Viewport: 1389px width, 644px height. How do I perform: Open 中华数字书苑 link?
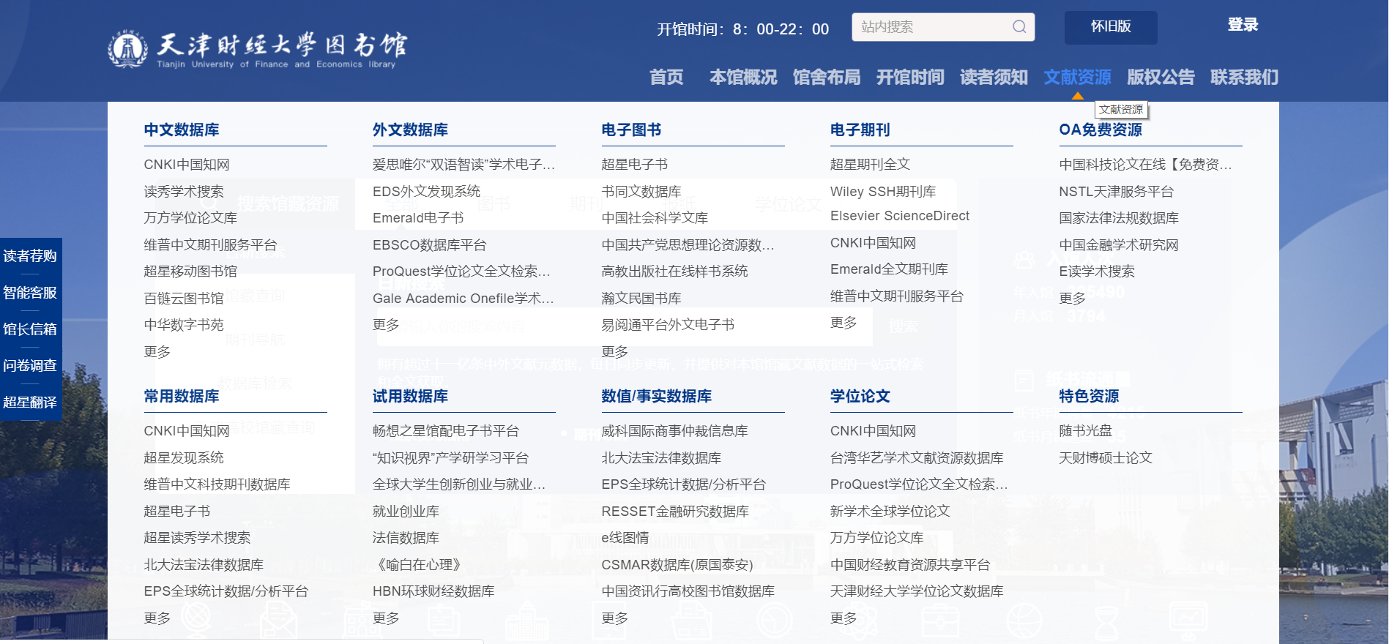(x=184, y=325)
